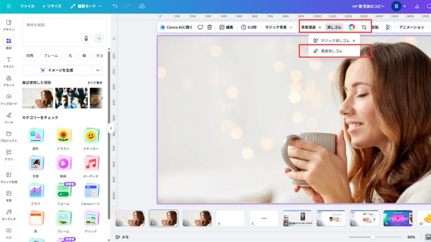Click the すべて表示 link
Viewport: 431px width, 242px height.
pyautogui.click(x=95, y=83)
